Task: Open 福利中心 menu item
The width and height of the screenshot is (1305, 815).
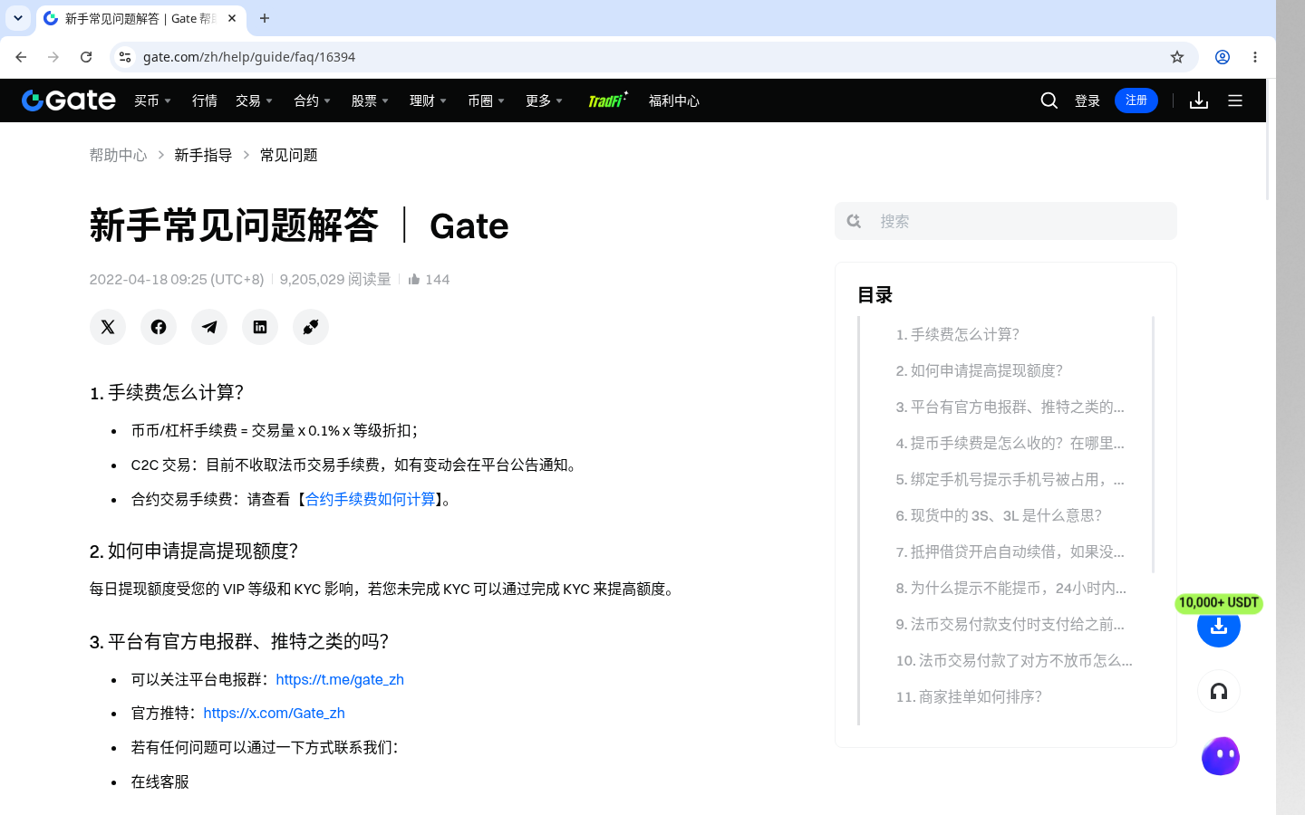Action: (674, 101)
